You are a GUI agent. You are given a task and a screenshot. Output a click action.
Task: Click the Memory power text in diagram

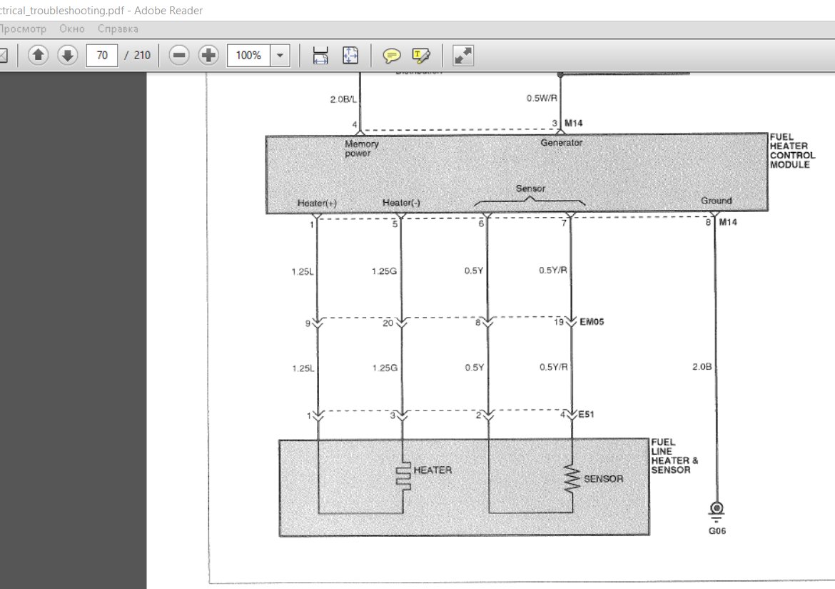point(362,148)
